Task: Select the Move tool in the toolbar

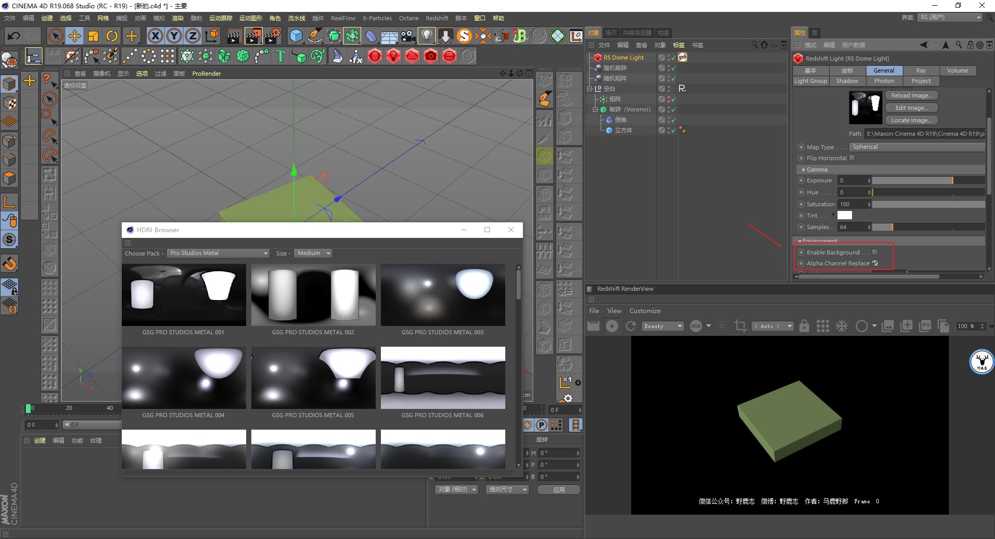Action: [x=74, y=36]
